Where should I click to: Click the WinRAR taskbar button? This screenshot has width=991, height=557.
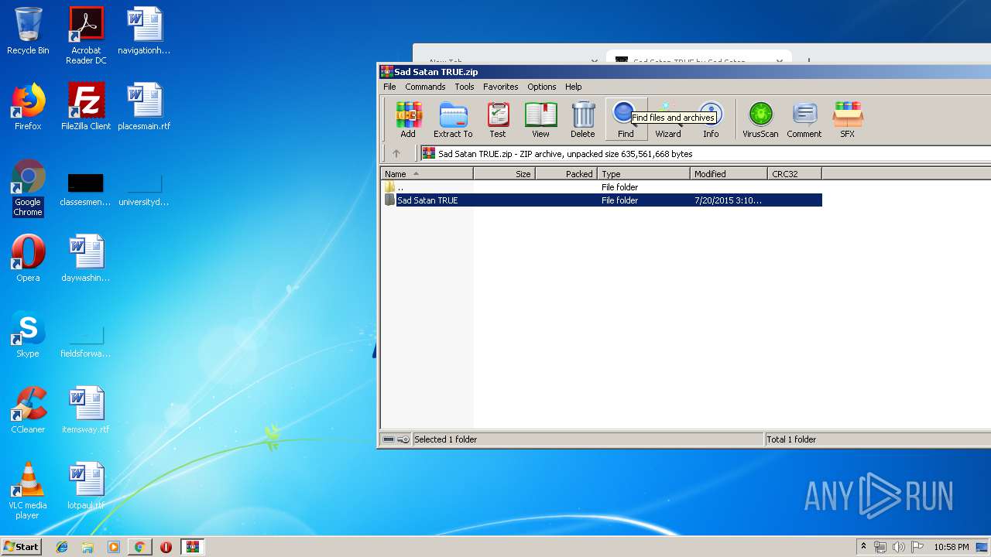(193, 547)
